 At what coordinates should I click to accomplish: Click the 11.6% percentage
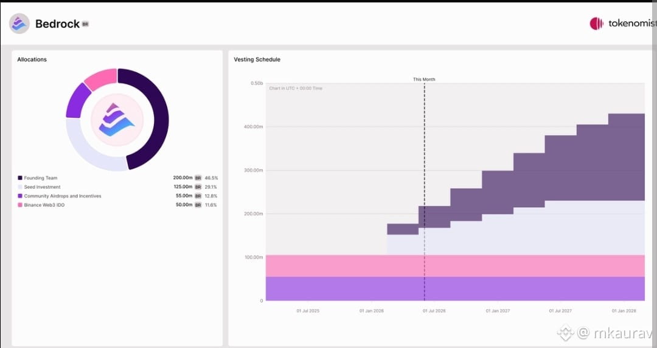(210, 205)
